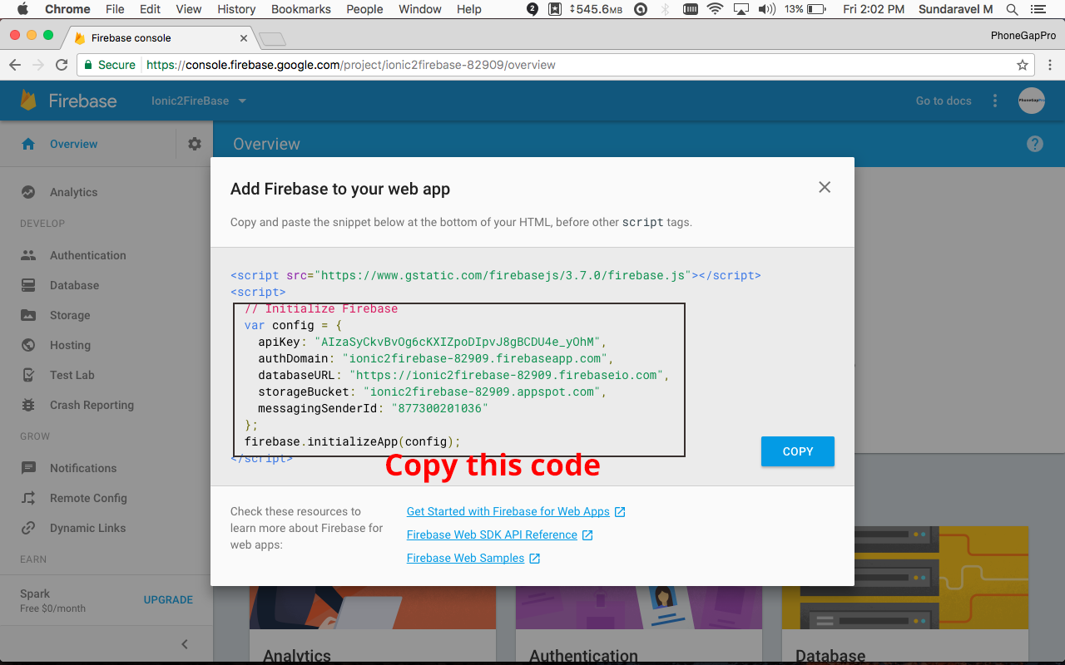The width and height of the screenshot is (1065, 665).
Task: Open the Bookmarks menu
Action: 300,9
